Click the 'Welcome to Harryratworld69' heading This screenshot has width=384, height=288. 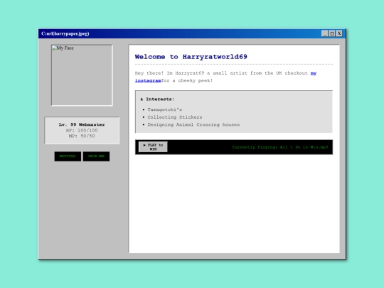(x=191, y=57)
